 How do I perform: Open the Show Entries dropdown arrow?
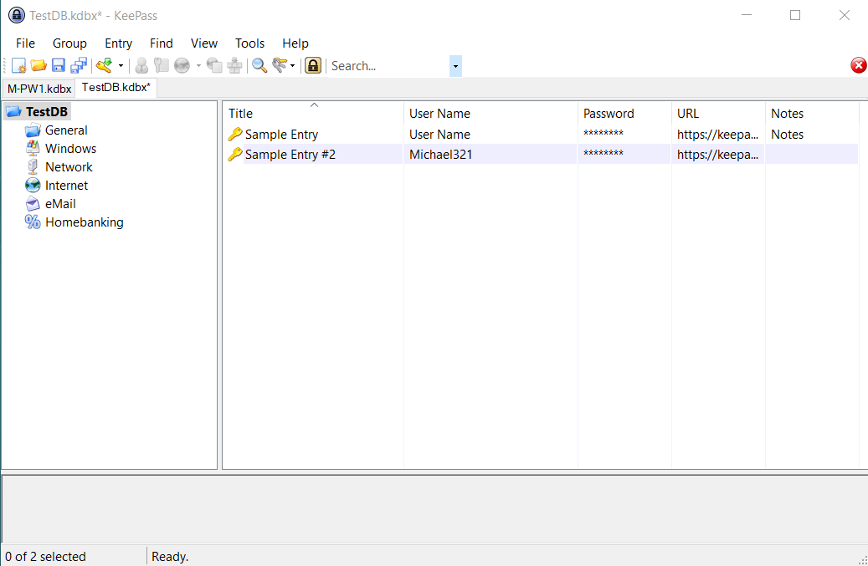pyautogui.click(x=292, y=66)
